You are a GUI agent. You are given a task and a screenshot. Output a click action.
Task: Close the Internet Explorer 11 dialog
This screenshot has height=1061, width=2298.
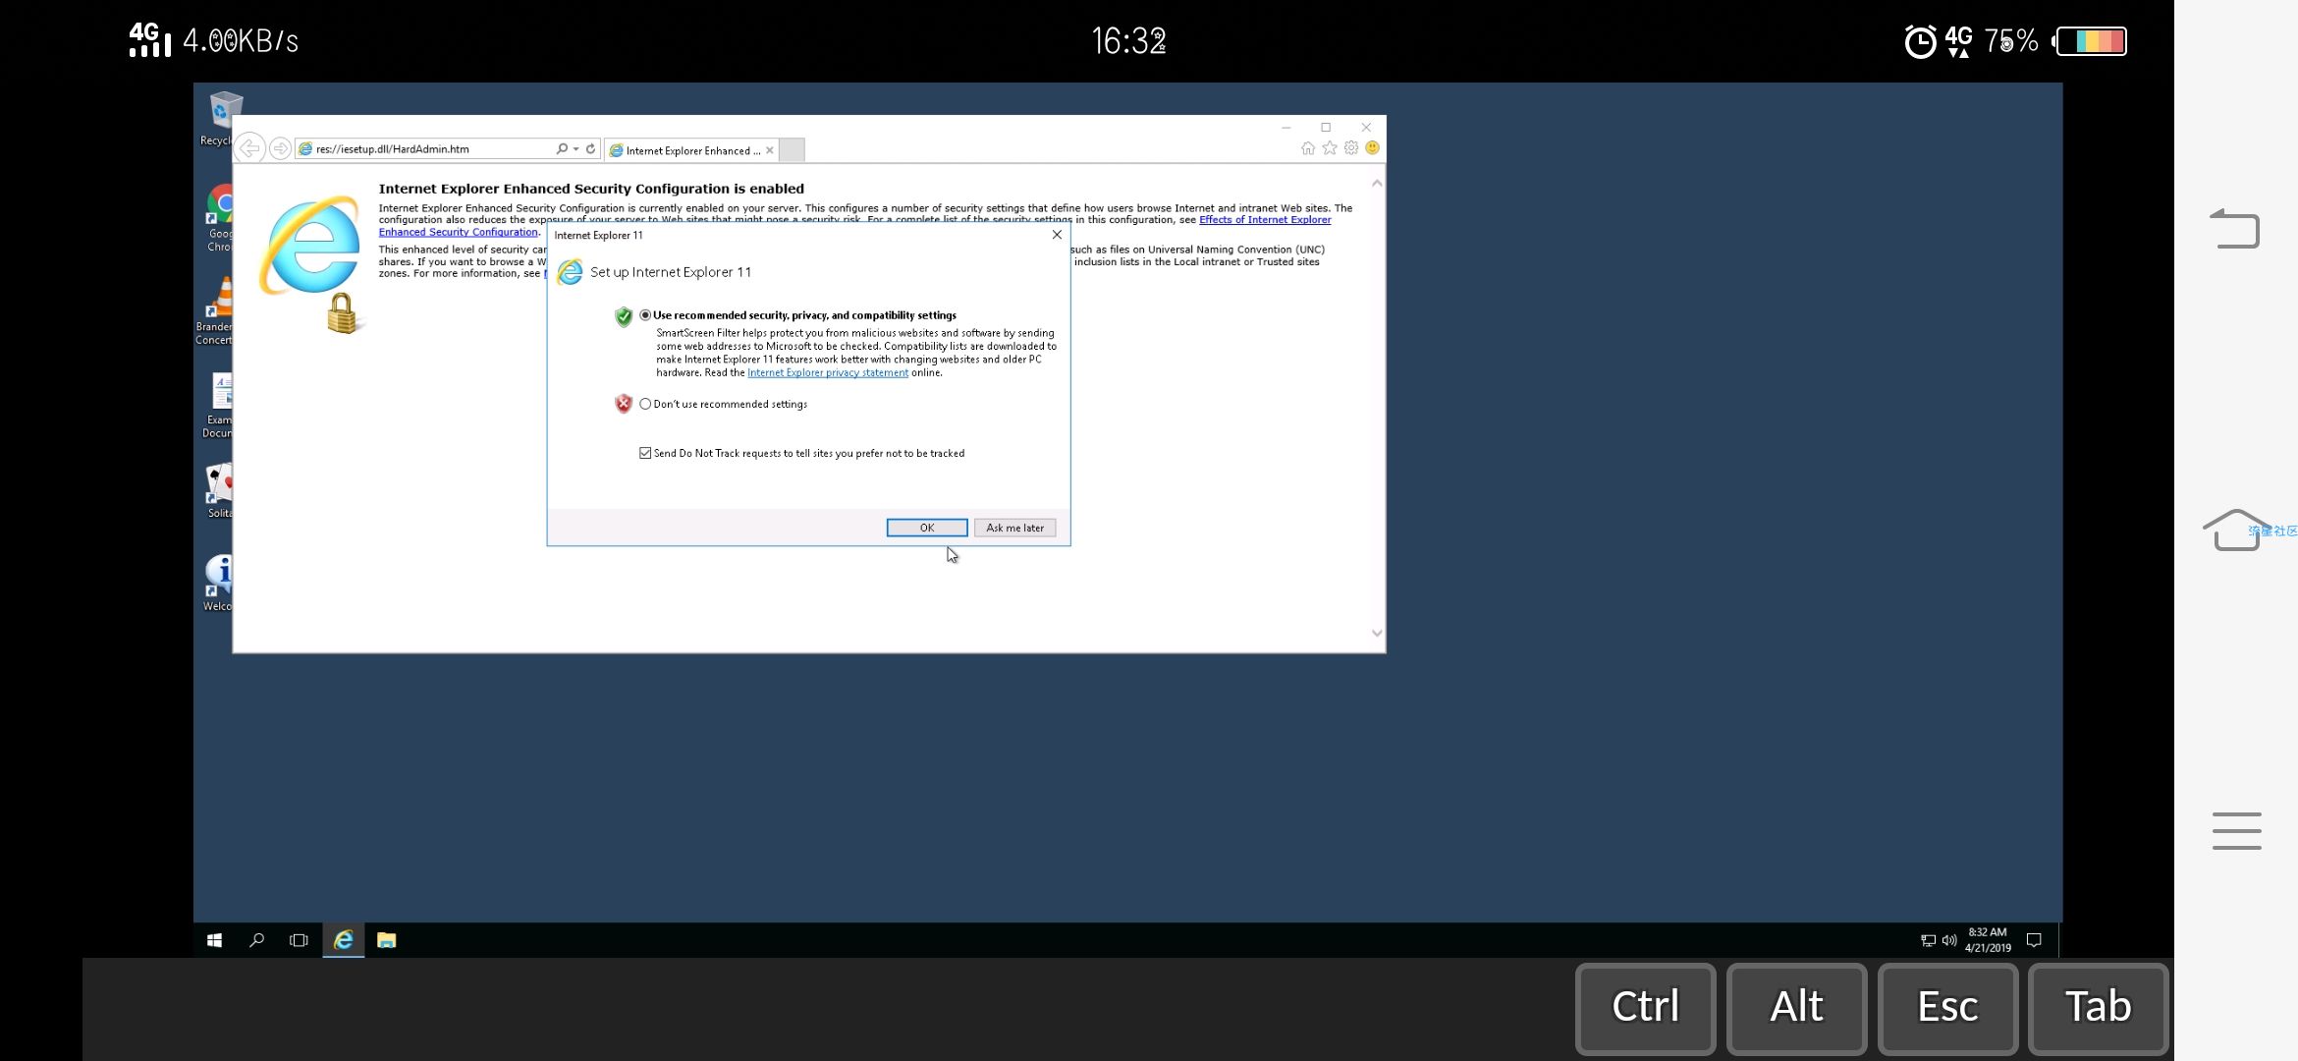click(x=1057, y=235)
